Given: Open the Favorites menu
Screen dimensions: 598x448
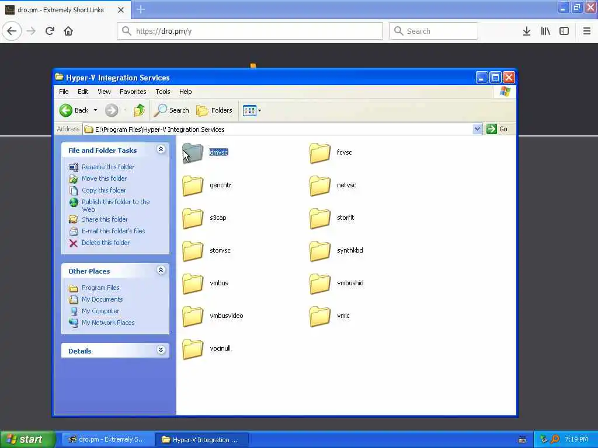Looking at the screenshot, I should point(133,92).
